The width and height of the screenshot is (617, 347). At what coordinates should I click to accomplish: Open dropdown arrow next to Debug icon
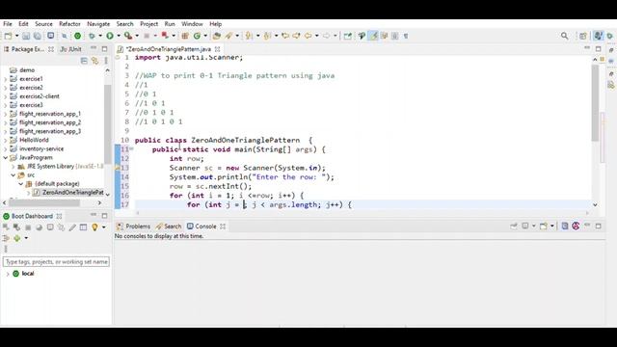pos(100,36)
